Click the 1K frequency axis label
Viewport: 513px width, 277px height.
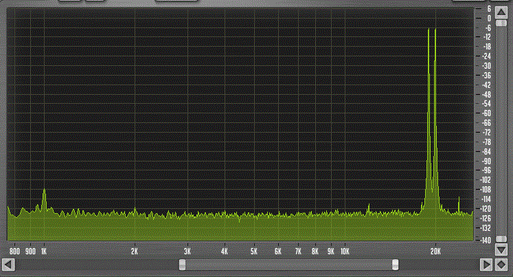coord(44,252)
